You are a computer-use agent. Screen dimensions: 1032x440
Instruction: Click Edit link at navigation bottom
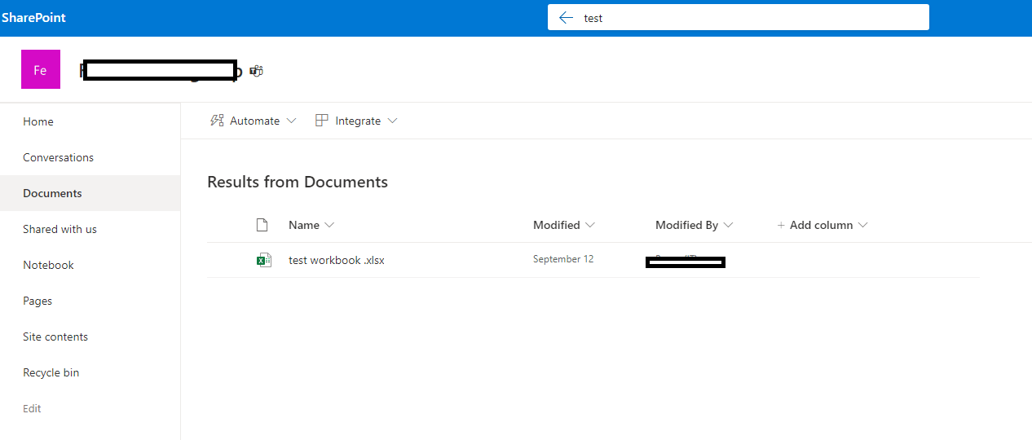[x=32, y=408]
